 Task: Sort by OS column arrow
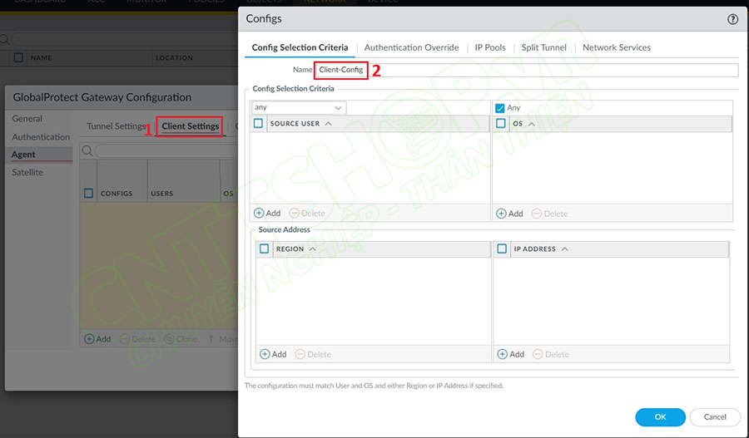pos(532,124)
